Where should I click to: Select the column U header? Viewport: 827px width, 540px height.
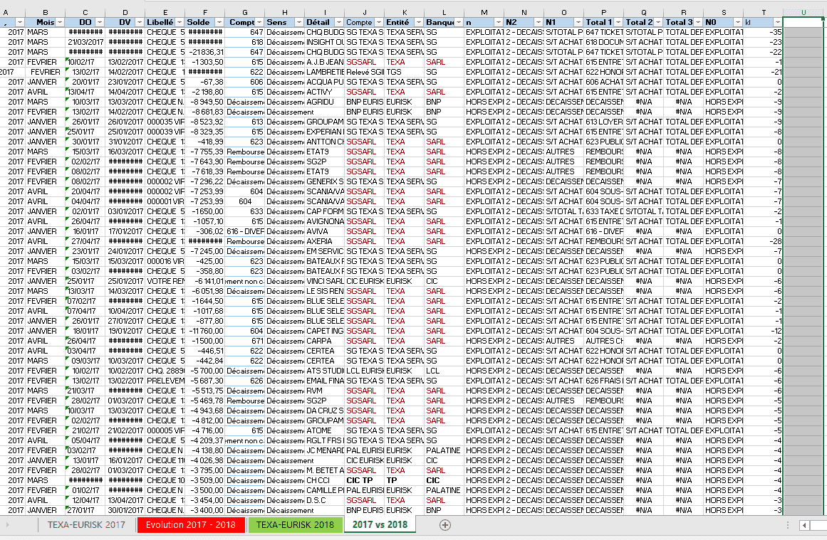803,12
